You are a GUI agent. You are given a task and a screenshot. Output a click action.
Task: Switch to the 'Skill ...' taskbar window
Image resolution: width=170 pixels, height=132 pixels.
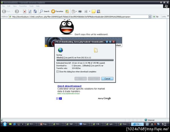pyautogui.click(x=71, y=124)
